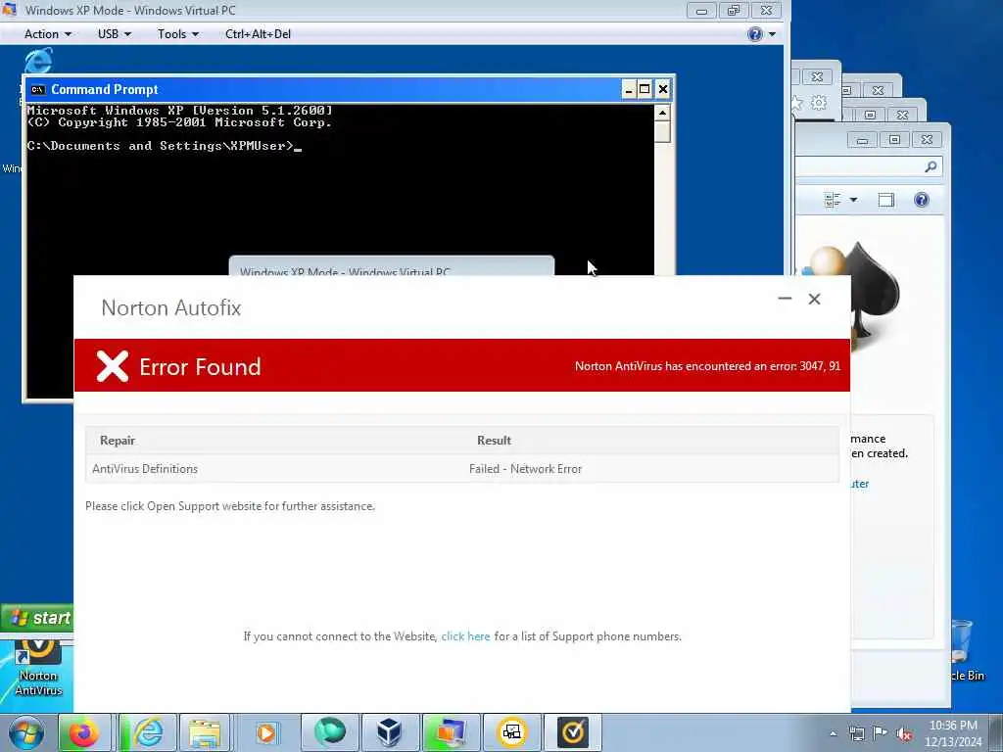The height and width of the screenshot is (752, 1003).
Task: Click the Result column header
Action: (x=494, y=441)
